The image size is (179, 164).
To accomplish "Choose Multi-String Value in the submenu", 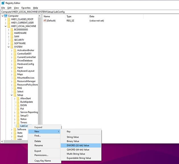I will 81,154.
